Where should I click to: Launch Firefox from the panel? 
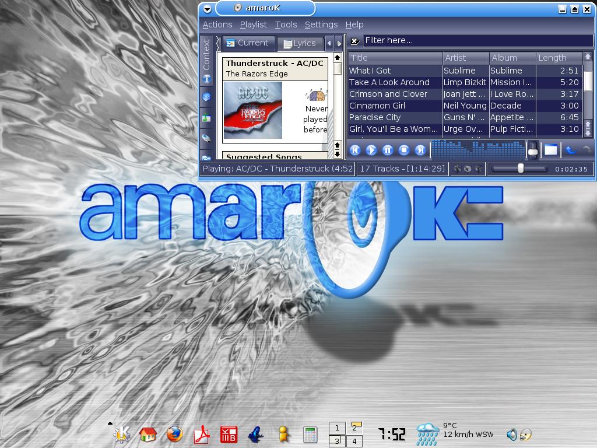(x=174, y=434)
